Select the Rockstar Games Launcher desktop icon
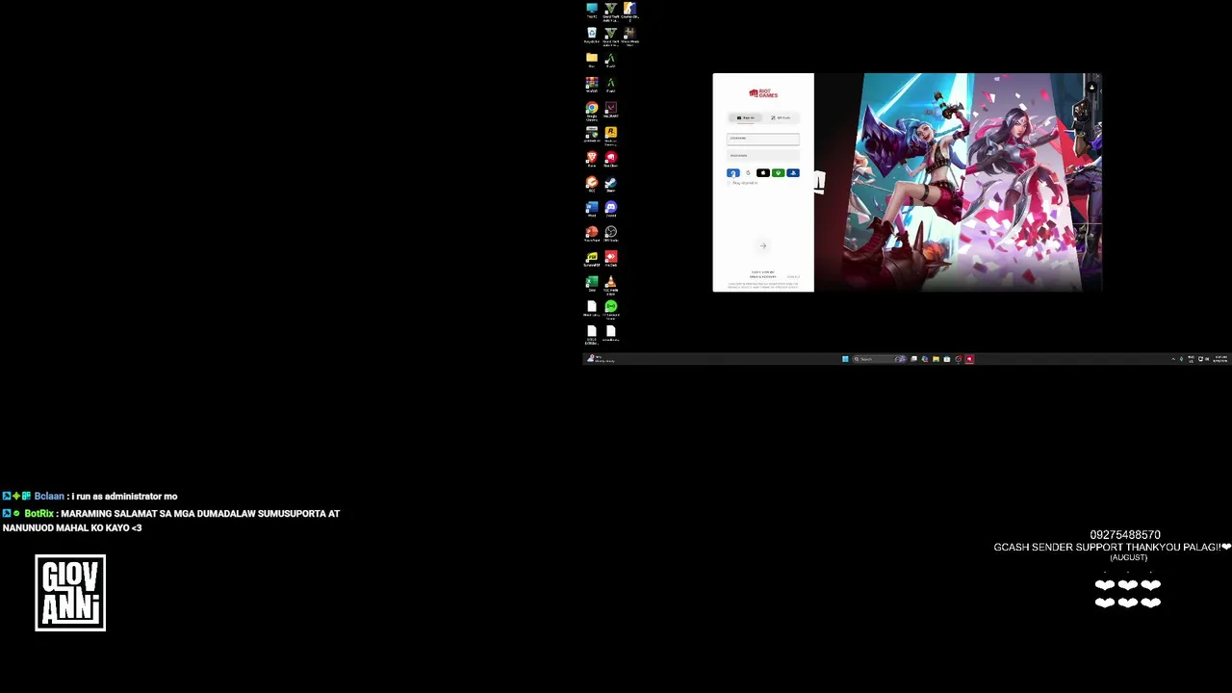1232x693 pixels. coord(610,135)
